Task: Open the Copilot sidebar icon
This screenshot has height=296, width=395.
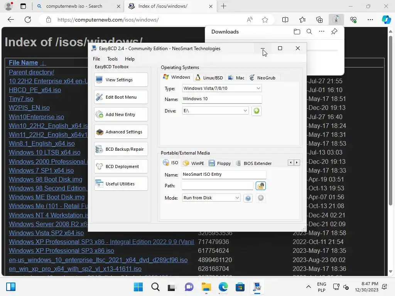Action: (386, 20)
